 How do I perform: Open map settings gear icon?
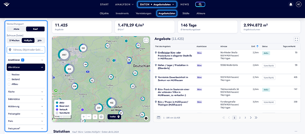click(101, 117)
